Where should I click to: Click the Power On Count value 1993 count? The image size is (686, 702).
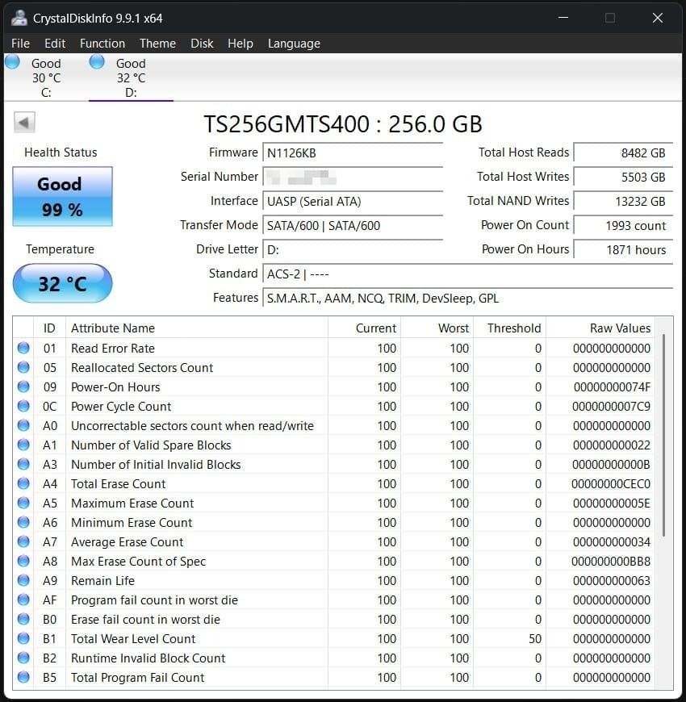[x=623, y=226]
